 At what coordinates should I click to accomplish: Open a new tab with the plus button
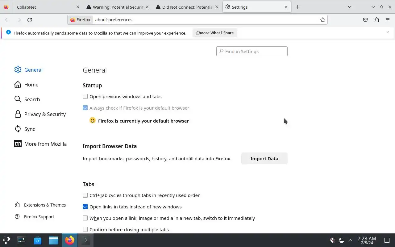pyautogui.click(x=297, y=7)
